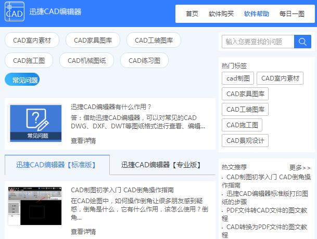317x239 pixels.
Task: Select the CAD施工图 category pill
Action: [29, 60]
